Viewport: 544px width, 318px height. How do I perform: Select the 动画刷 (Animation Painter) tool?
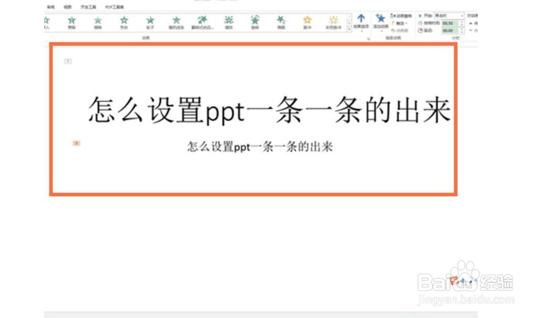point(399,30)
